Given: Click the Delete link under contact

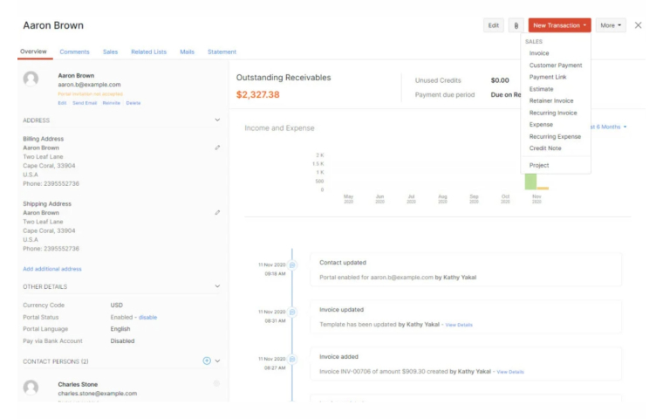Looking at the screenshot, I should (x=133, y=103).
